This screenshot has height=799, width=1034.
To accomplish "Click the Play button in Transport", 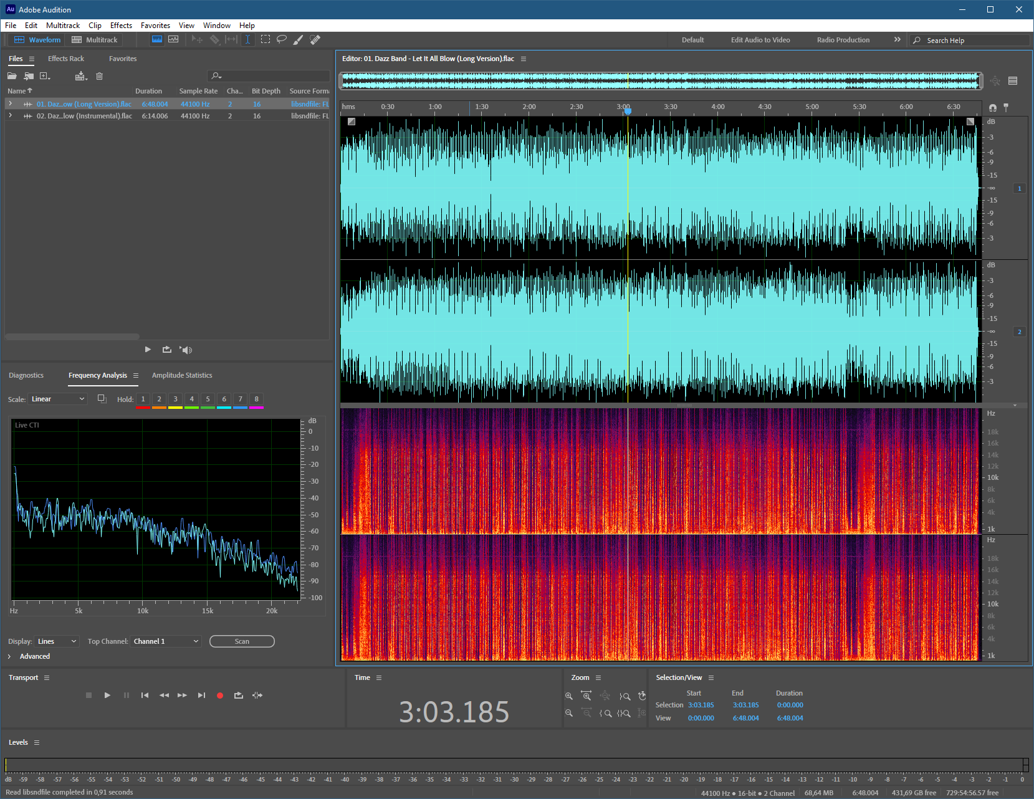I will tap(107, 695).
